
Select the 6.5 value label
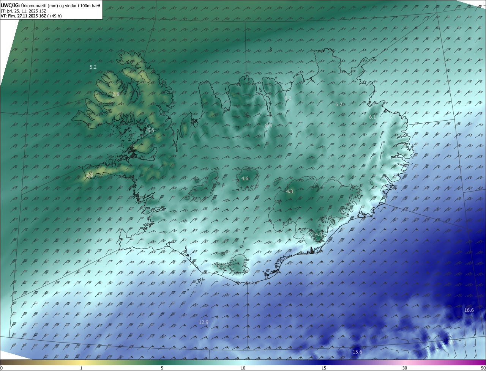tap(151, 130)
